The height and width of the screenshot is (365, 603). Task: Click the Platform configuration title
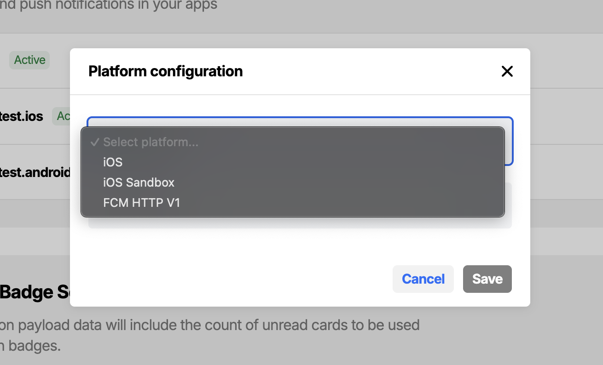click(165, 71)
